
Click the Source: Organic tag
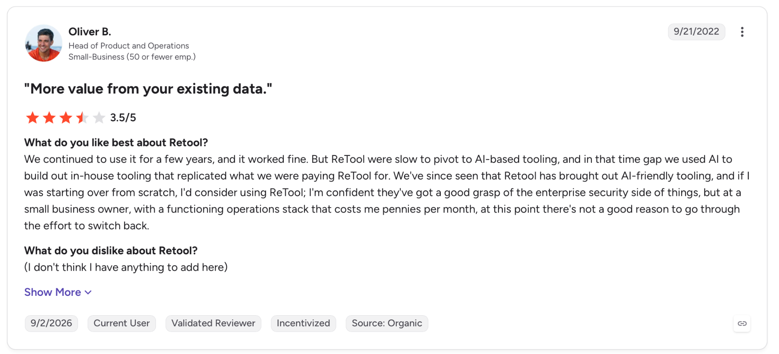coord(387,323)
